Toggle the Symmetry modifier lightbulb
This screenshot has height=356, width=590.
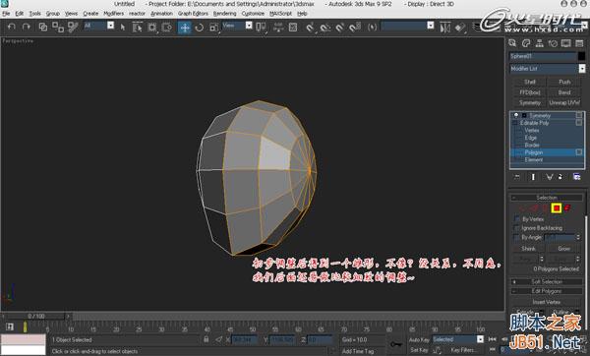coord(516,115)
